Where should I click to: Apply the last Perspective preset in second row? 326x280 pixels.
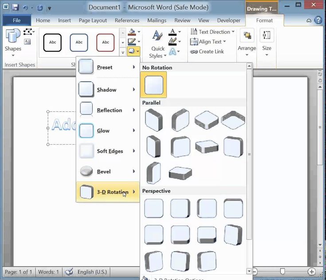pyautogui.click(x=233, y=235)
